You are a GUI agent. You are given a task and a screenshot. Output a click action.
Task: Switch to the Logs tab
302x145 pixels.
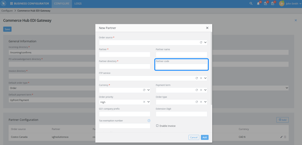[x=78, y=4]
